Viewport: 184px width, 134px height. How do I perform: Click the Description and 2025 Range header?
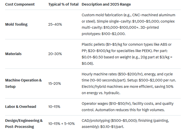[106, 5]
